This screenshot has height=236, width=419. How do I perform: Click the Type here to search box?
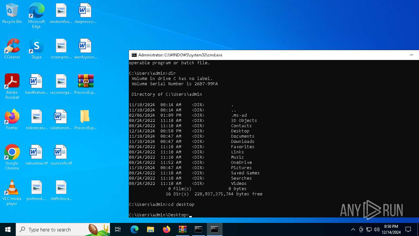point(63,229)
